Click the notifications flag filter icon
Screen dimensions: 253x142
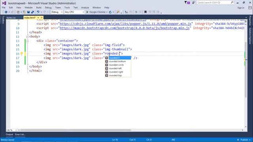187,3
